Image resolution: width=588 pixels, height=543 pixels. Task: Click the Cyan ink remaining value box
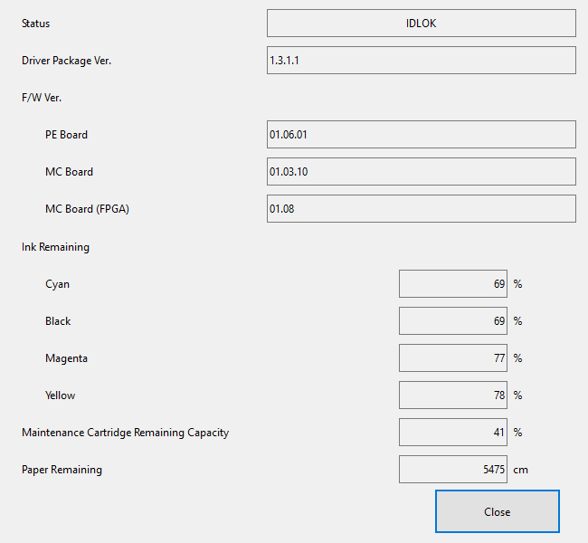(x=452, y=284)
